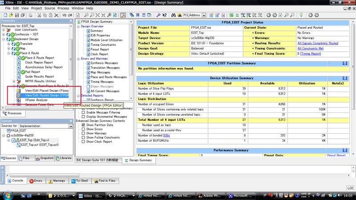Open All Signals Completely Routed link
The image size is (356, 200).
[x=318, y=43]
